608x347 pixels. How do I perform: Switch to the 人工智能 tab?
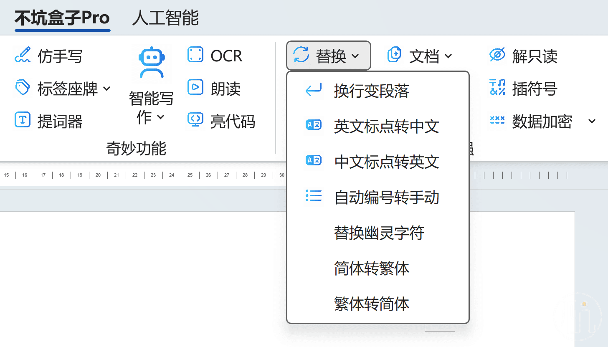coord(165,18)
